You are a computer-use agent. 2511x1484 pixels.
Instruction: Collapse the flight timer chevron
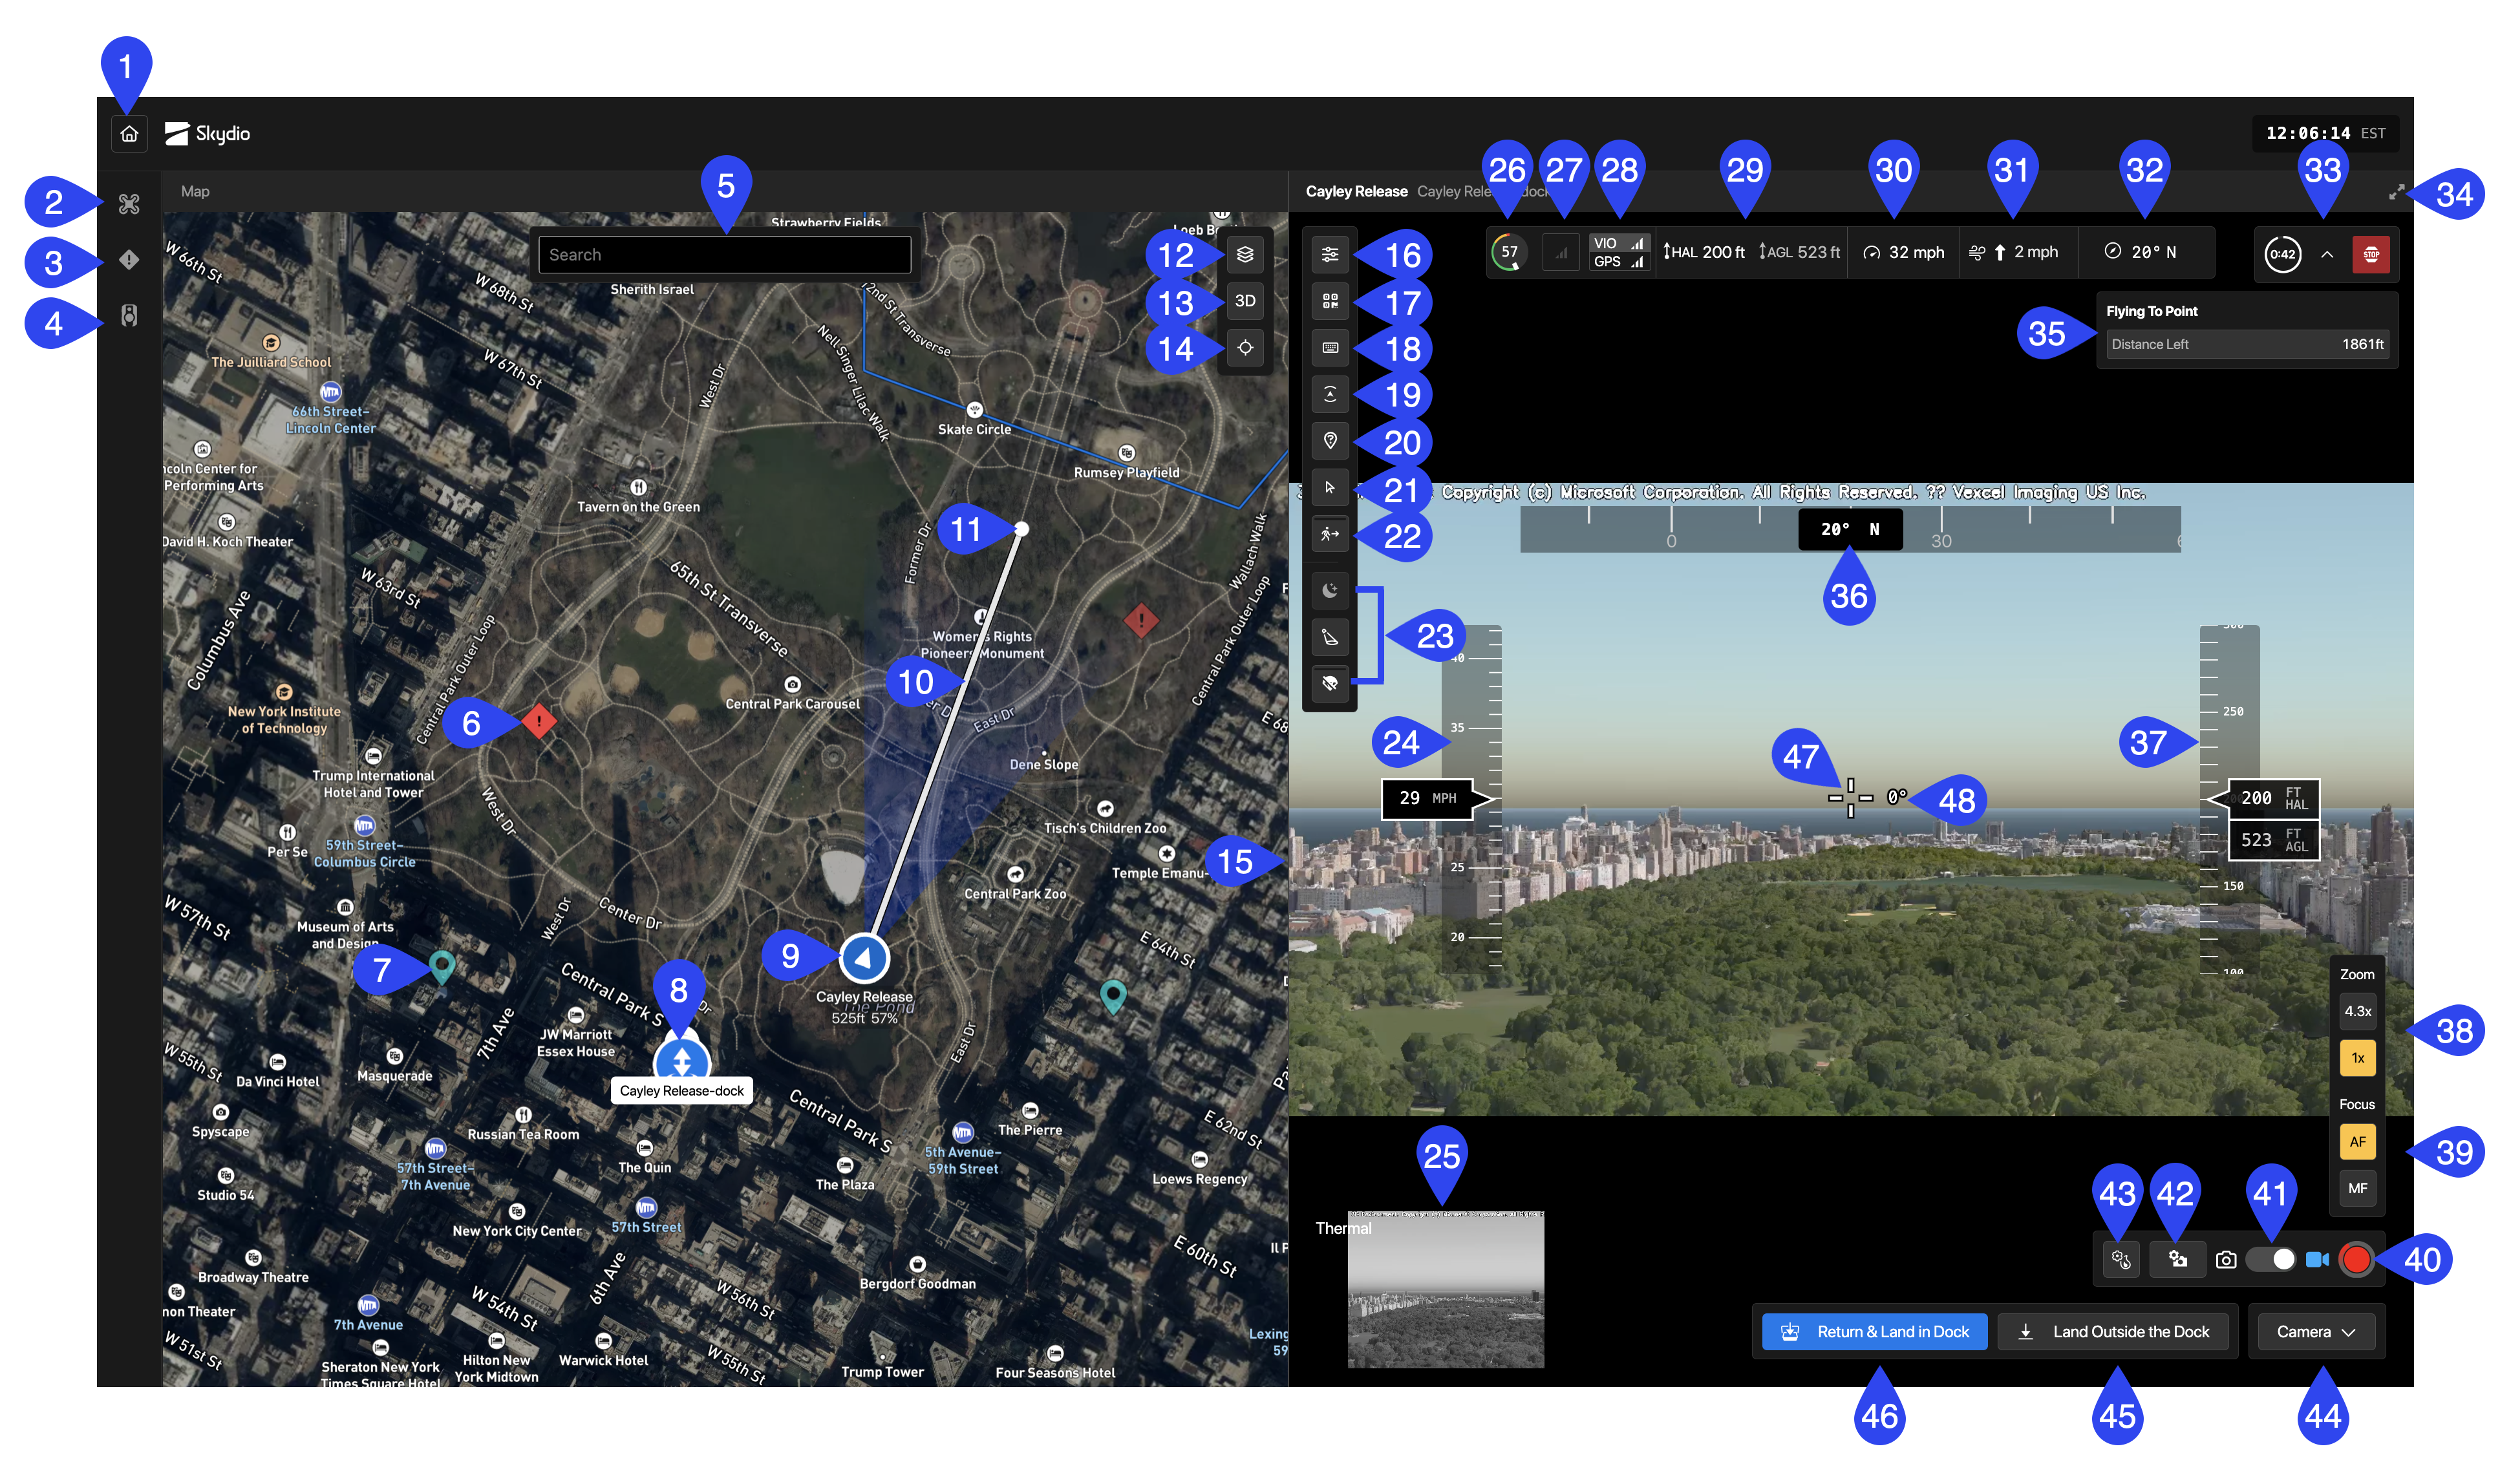pos(2326,254)
